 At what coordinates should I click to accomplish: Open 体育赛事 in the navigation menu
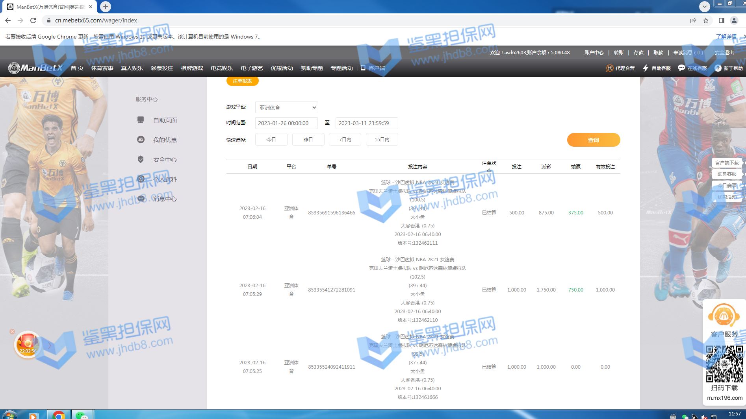pyautogui.click(x=102, y=68)
